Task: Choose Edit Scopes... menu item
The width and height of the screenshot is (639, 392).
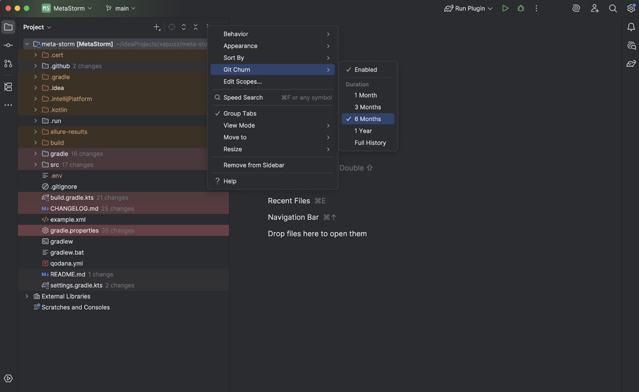Action: 272,81
